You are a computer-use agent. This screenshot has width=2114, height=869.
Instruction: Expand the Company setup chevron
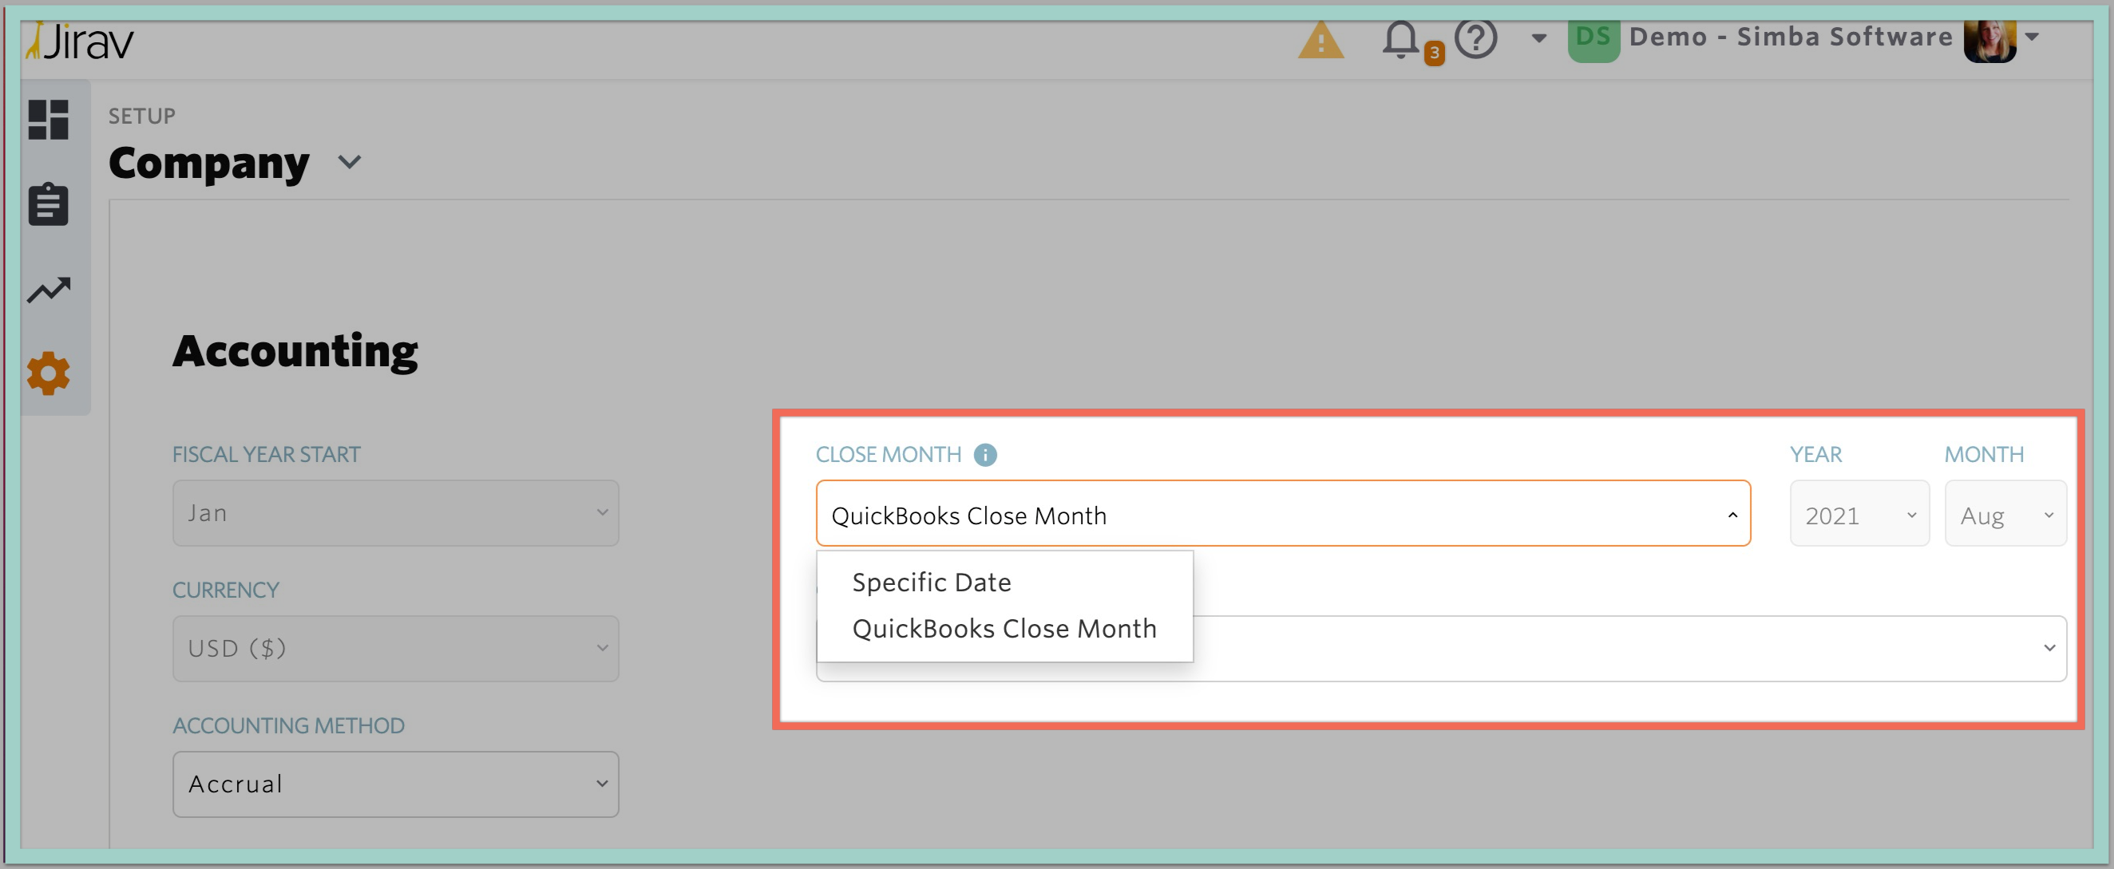point(350,163)
